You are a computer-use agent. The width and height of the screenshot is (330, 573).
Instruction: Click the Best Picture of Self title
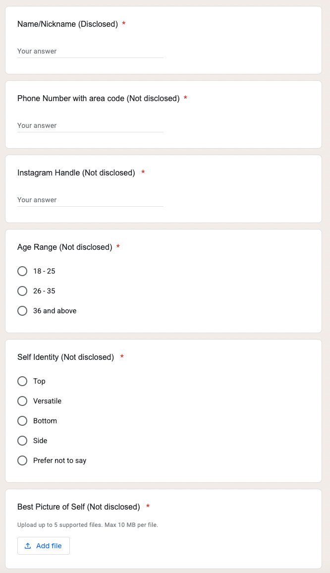point(78,507)
